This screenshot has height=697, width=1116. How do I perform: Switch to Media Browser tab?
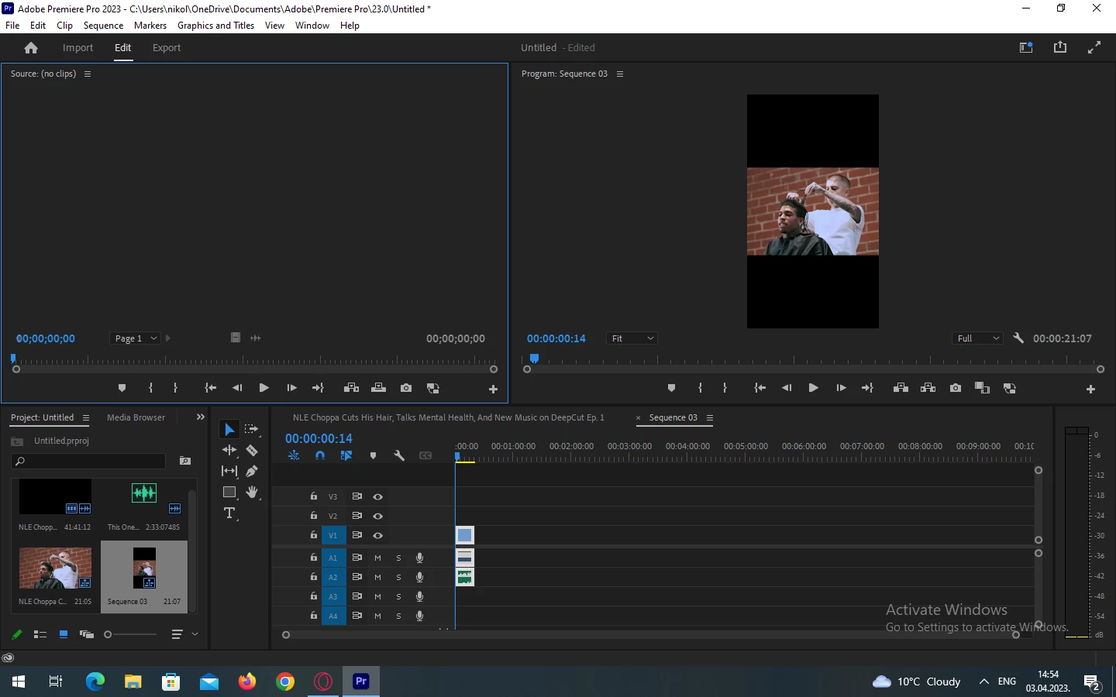[136, 417]
